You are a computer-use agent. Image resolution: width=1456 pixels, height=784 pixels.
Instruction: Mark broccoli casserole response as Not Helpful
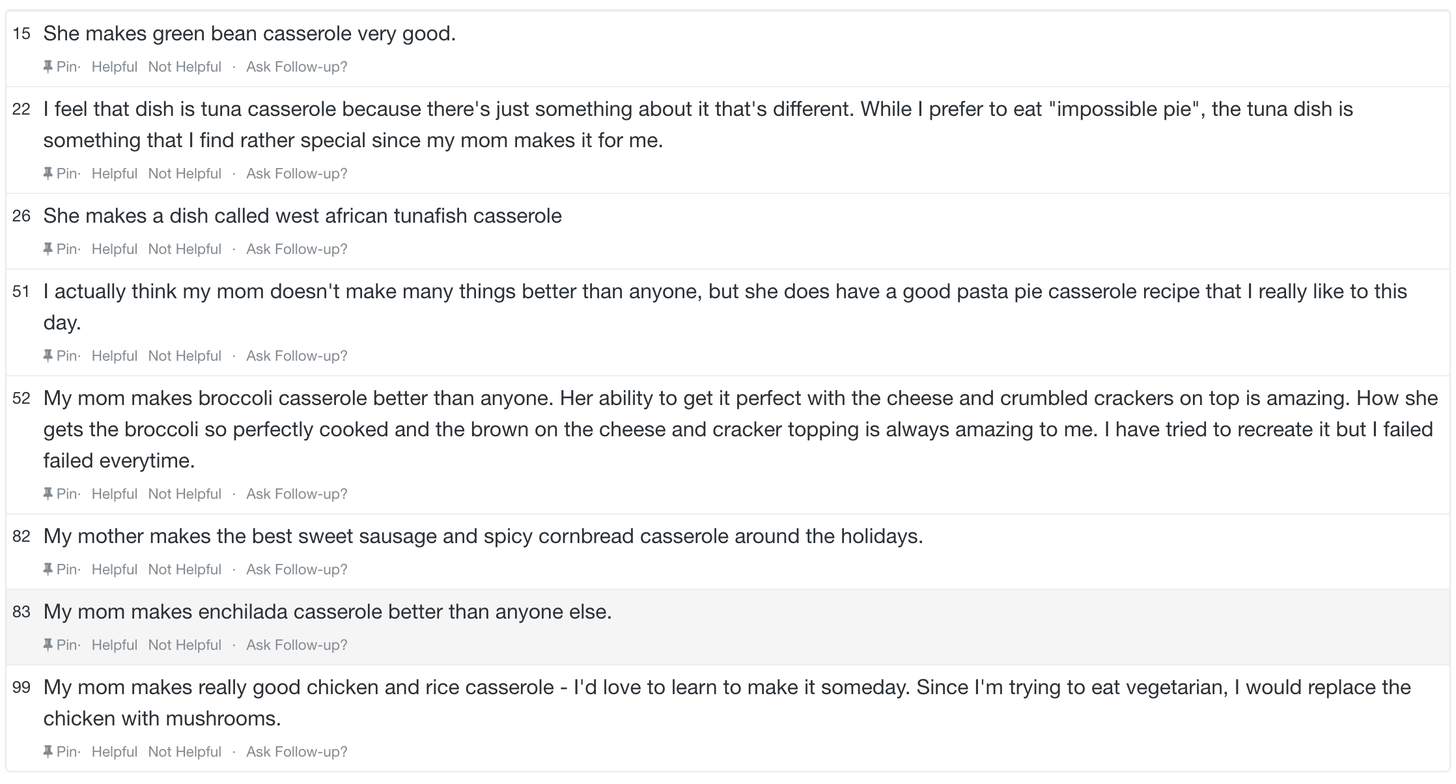(184, 494)
